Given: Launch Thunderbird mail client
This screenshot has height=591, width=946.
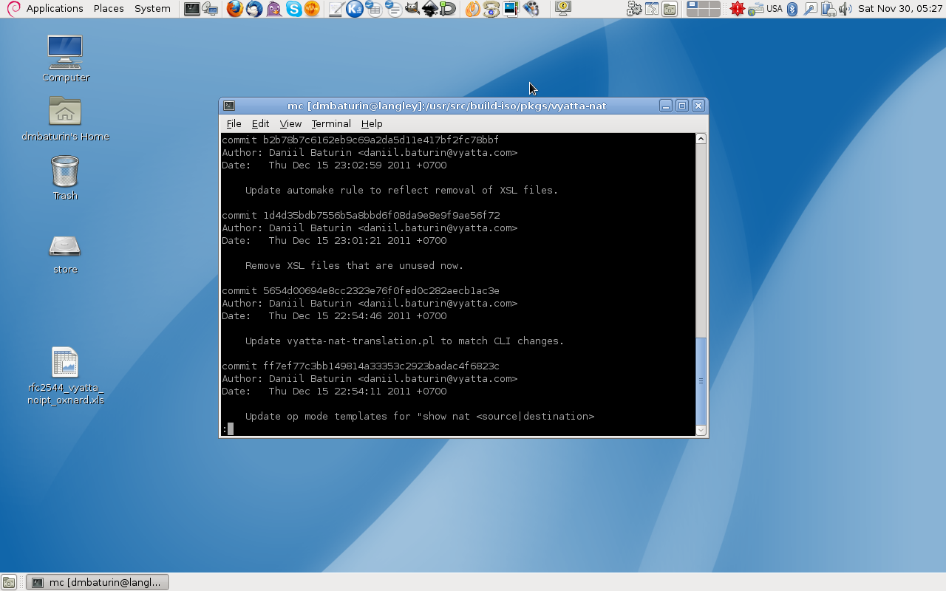Looking at the screenshot, I should point(254,9).
